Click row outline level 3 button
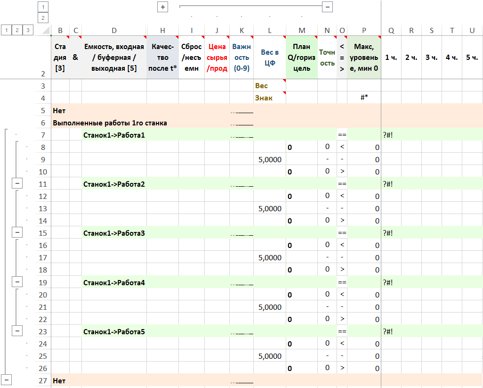483x388 pixels. pos(28,30)
